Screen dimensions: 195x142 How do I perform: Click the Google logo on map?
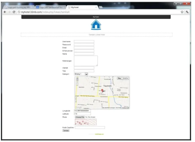click(78, 107)
